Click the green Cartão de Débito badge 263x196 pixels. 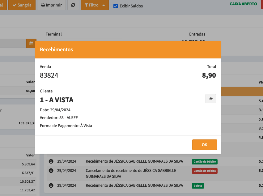205,162
